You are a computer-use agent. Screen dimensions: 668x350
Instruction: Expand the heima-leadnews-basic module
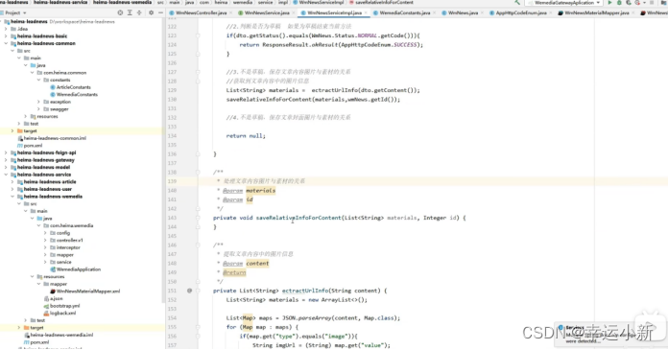click(6, 36)
